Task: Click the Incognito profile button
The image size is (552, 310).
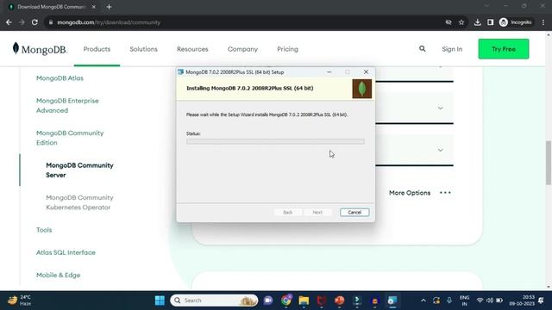Action: click(516, 22)
